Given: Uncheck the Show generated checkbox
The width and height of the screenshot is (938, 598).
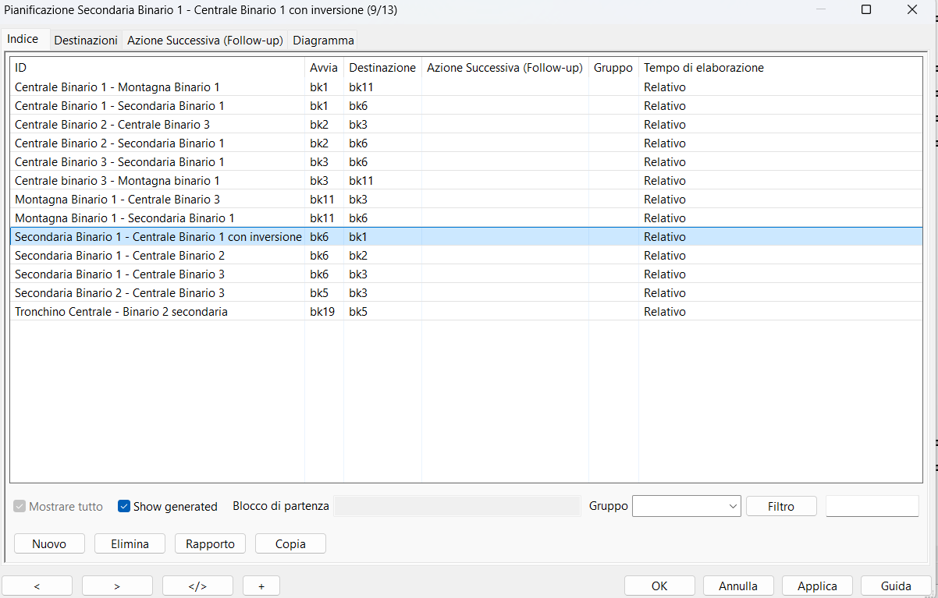Looking at the screenshot, I should (x=124, y=506).
